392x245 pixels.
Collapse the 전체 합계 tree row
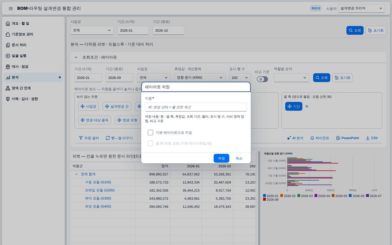[x=76, y=174]
